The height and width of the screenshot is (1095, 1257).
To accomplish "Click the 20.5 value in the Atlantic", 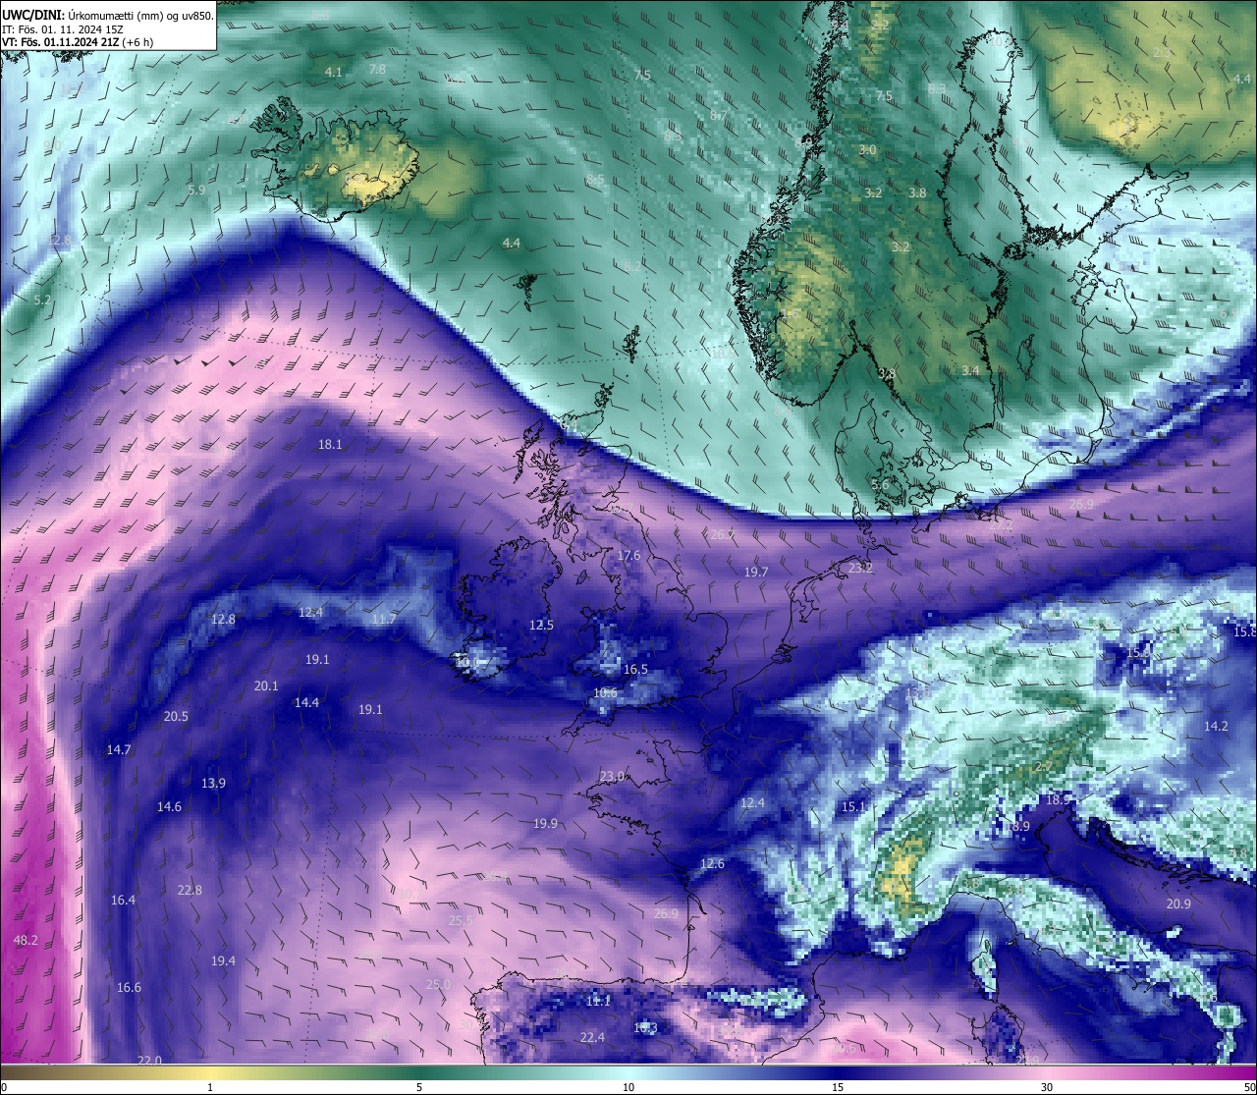I will (x=176, y=717).
